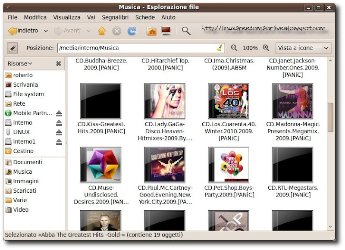Go back with the Indietro arrow
This screenshot has width=345, height=250.
point(23,31)
